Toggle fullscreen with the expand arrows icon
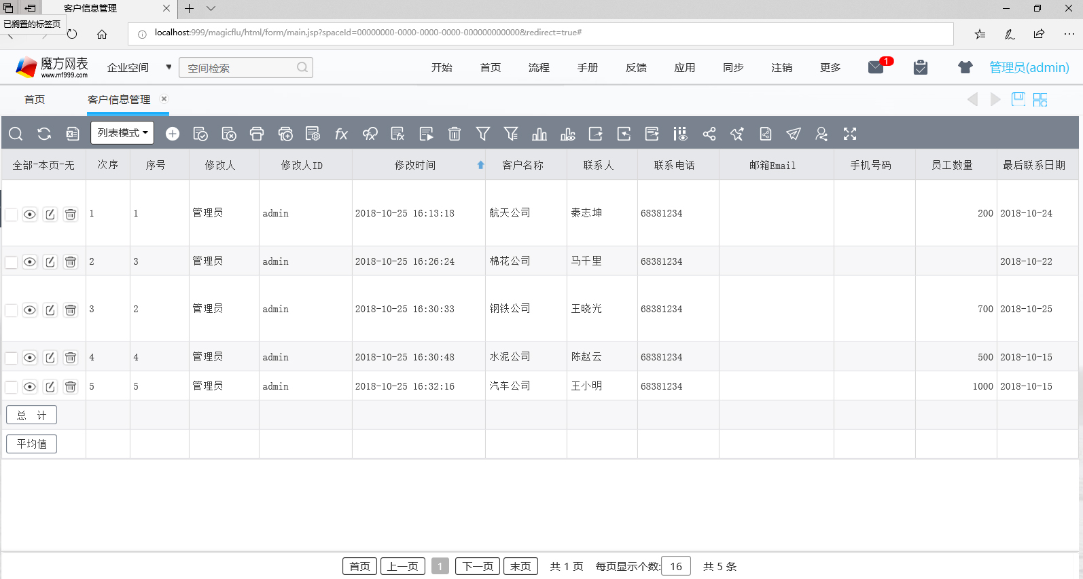The image size is (1083, 579). (x=850, y=134)
